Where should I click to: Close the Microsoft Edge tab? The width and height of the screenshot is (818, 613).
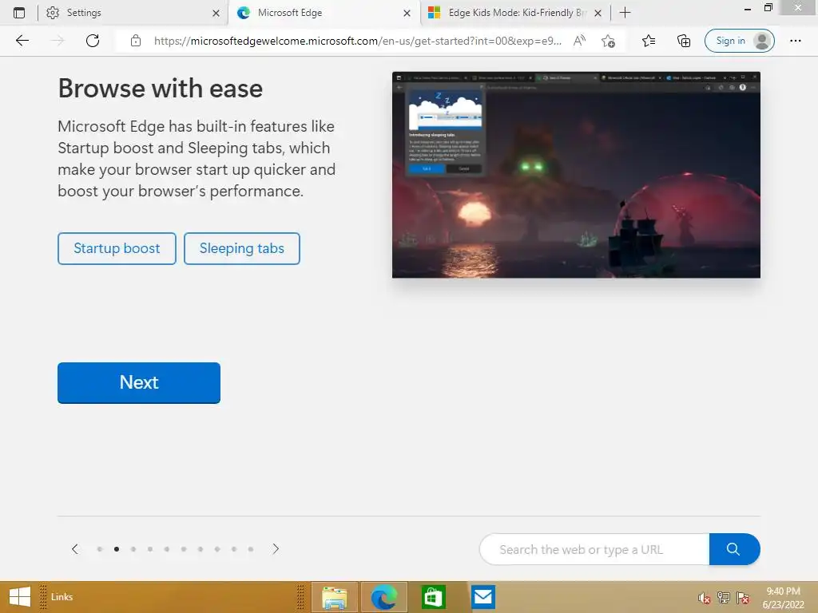tap(407, 13)
